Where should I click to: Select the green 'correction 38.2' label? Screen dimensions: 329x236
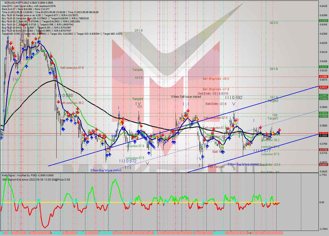[270, 140]
